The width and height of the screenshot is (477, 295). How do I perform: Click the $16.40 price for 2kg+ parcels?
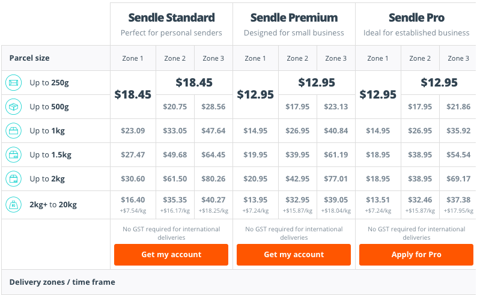tap(133, 200)
